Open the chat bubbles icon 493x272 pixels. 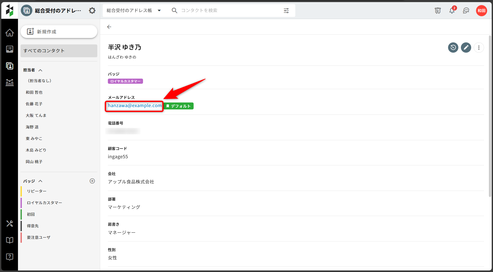pos(466,11)
